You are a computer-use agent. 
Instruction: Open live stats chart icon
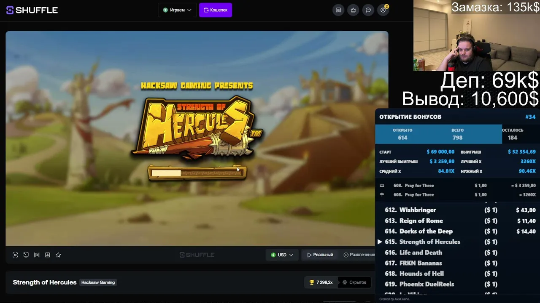click(x=48, y=255)
